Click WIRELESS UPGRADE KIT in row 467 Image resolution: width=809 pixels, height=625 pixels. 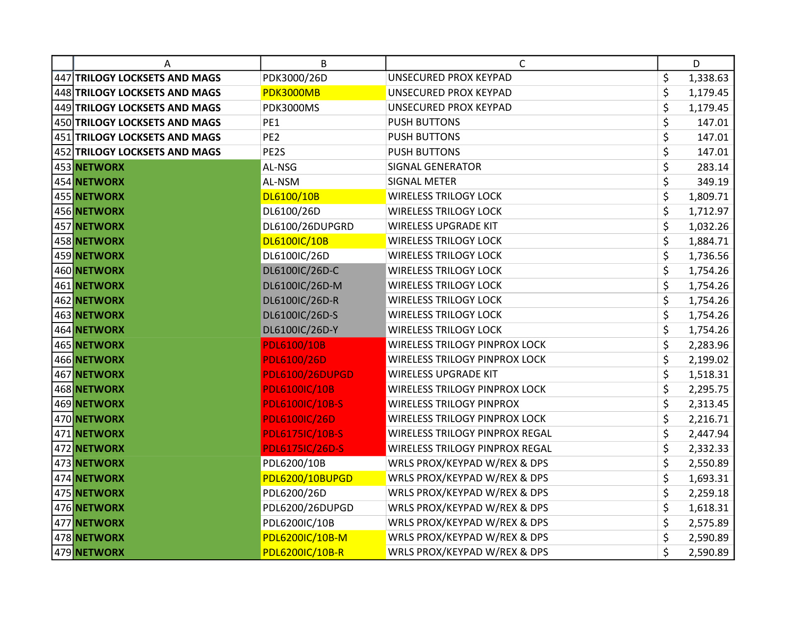522,375
